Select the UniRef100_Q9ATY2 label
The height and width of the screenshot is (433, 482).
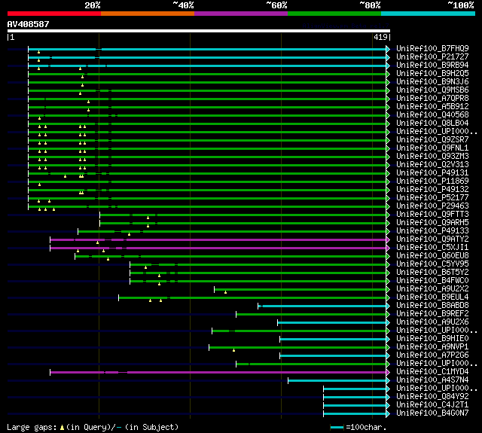[x=432, y=239]
